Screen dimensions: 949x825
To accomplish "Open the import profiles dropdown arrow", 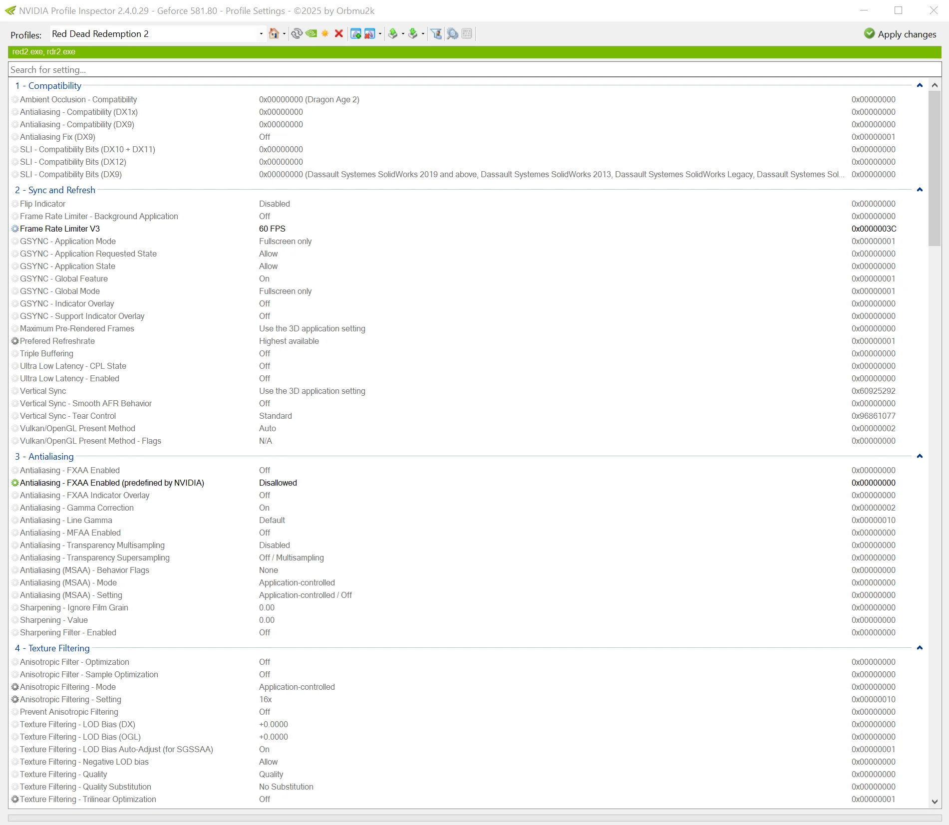I will 423,34.
